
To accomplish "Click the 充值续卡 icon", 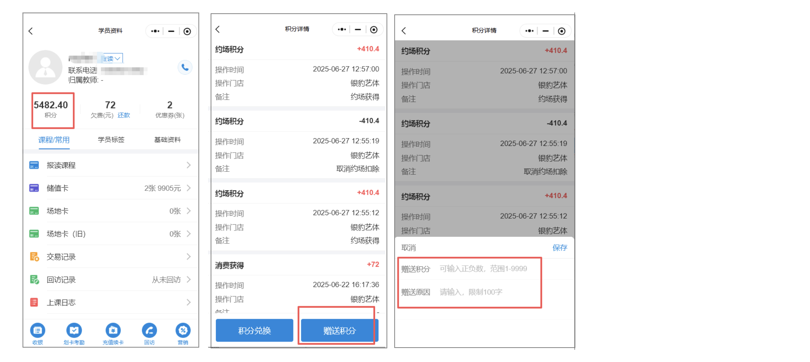I will [113, 331].
